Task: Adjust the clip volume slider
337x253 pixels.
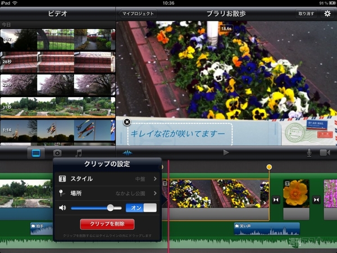Action: coord(96,208)
